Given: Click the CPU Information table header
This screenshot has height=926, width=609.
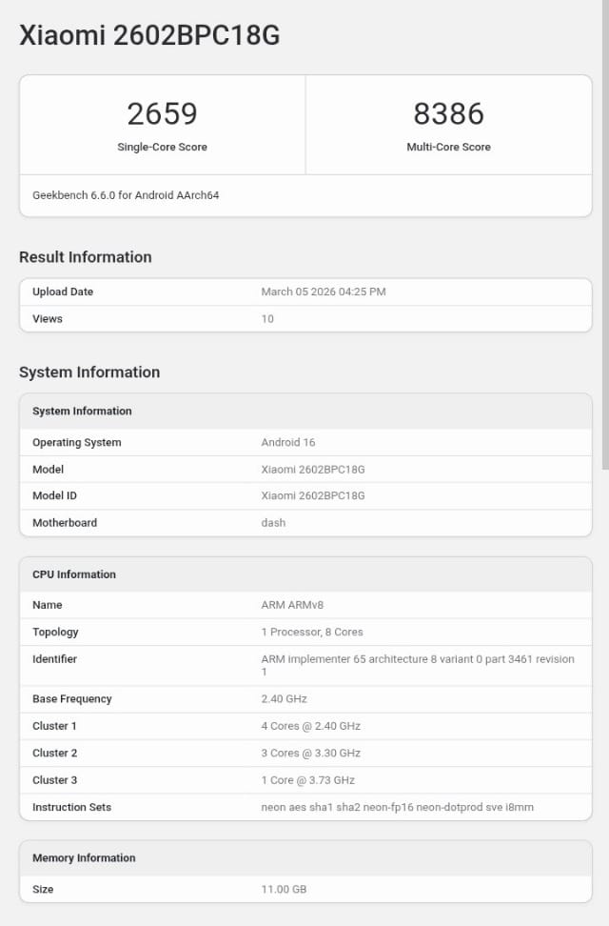Looking at the screenshot, I should click(x=74, y=574).
